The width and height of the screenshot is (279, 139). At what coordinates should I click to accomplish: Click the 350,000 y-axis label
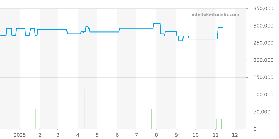point(263,9)
